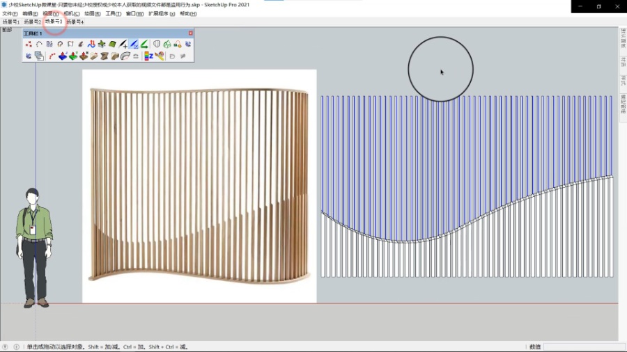The height and width of the screenshot is (352, 627).
Task: Open the 相机(C) menu
Action: tap(72, 14)
